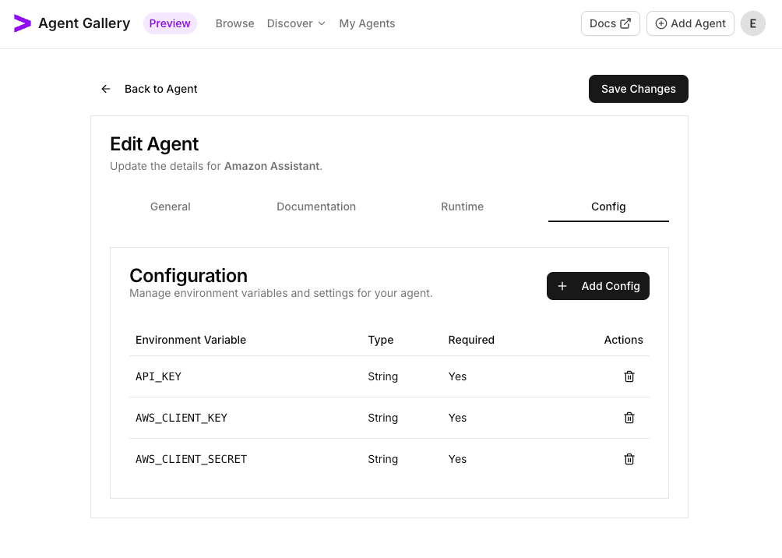Viewport: 782px width, 558px height.
Task: Open My Agents page
Action: click(367, 23)
